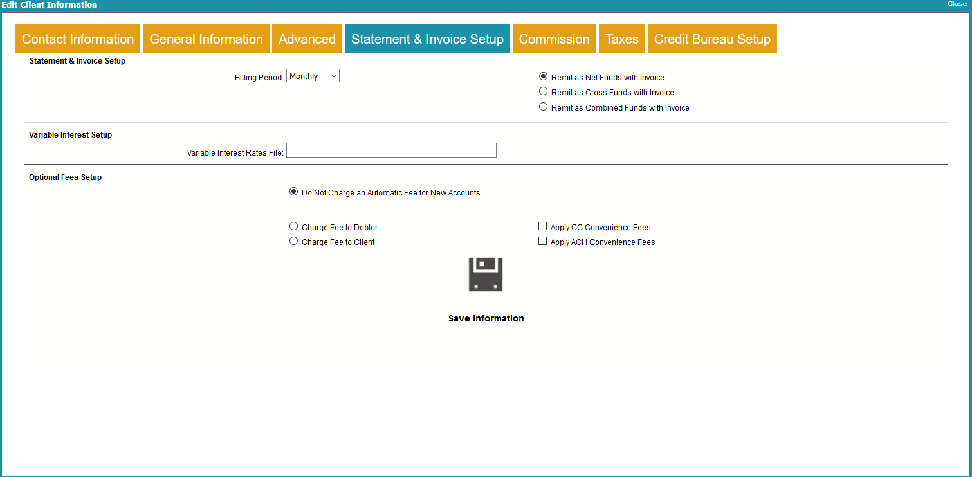Tick Apply ACH Convenience Fees checkbox
This screenshot has width=972, height=477.
pos(543,241)
